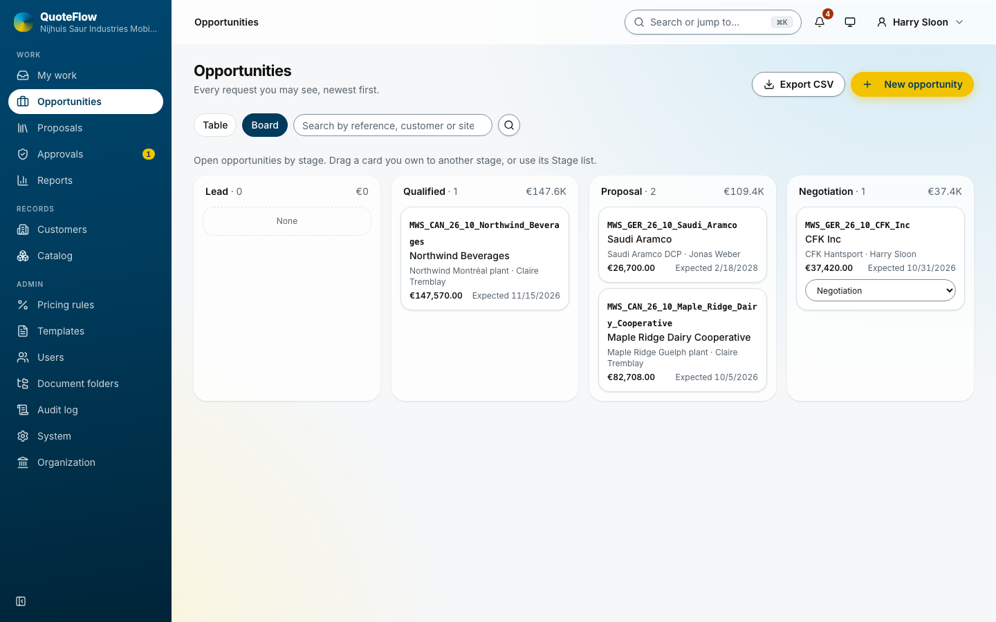Focus the Search or jump to box
Image resolution: width=996 pixels, height=622 pixels.
tap(712, 22)
